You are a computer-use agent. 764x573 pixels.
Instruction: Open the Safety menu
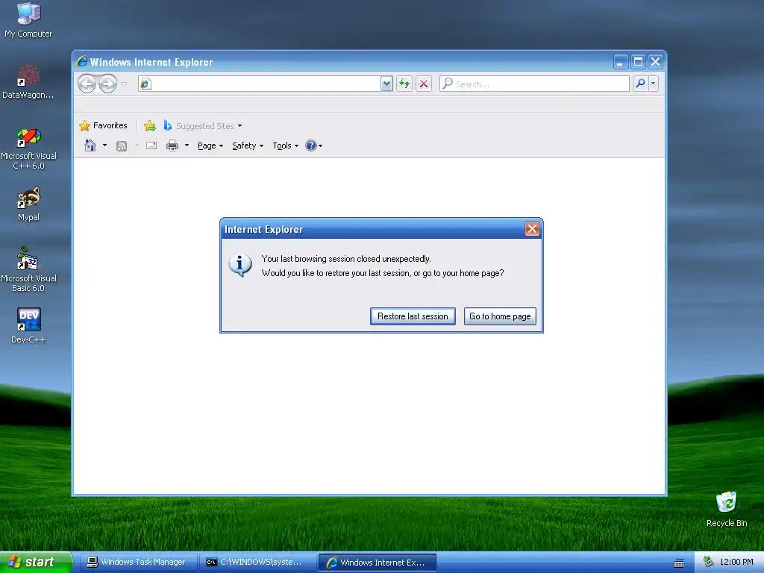point(248,145)
